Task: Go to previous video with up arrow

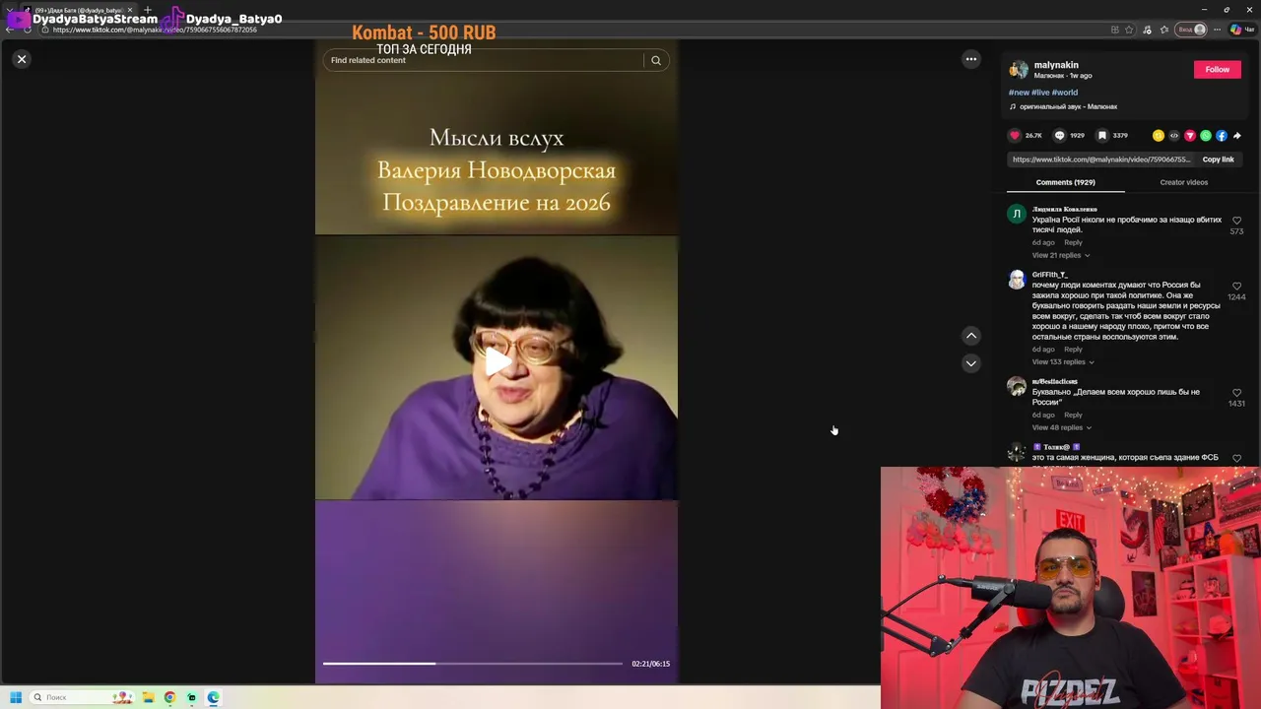Action: click(970, 336)
